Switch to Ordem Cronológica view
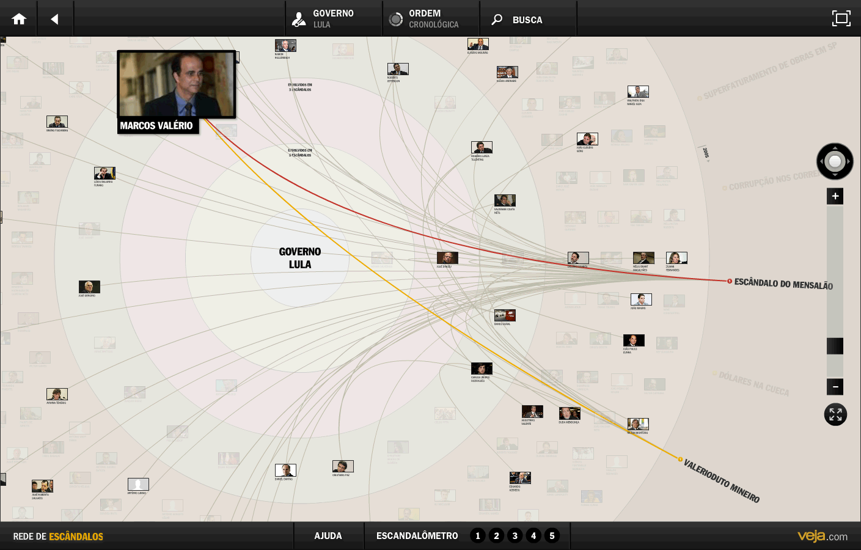Viewport: 861px width, 550px height. [x=431, y=19]
